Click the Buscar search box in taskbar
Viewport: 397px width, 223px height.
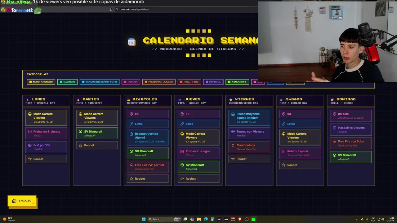(x=165, y=219)
